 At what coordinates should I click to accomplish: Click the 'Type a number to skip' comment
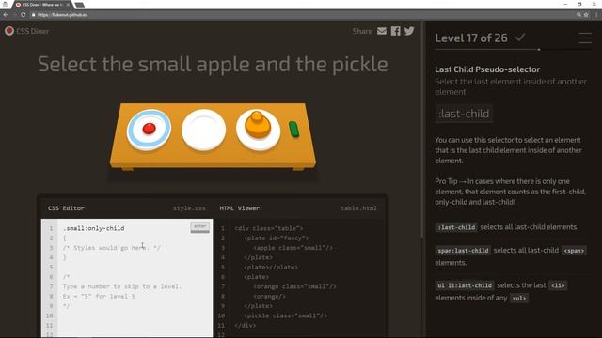tap(121, 286)
